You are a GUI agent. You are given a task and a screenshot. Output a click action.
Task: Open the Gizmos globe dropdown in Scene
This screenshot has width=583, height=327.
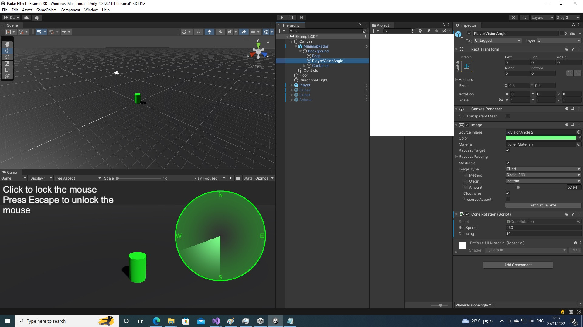click(271, 32)
